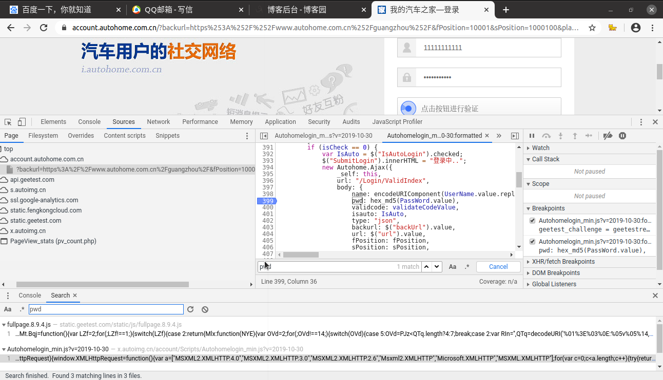Close the Autohomelogin formatted file tab

tap(488, 136)
